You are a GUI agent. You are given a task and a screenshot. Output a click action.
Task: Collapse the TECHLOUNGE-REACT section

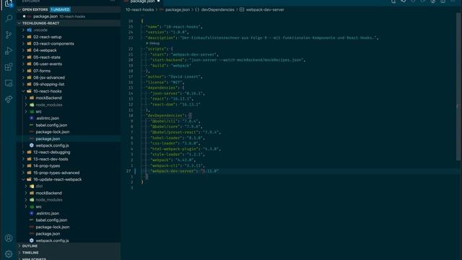click(19, 23)
